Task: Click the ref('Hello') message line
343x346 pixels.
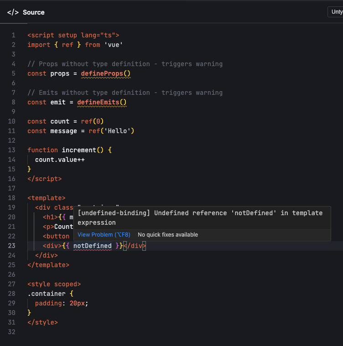Action: click(x=81, y=131)
